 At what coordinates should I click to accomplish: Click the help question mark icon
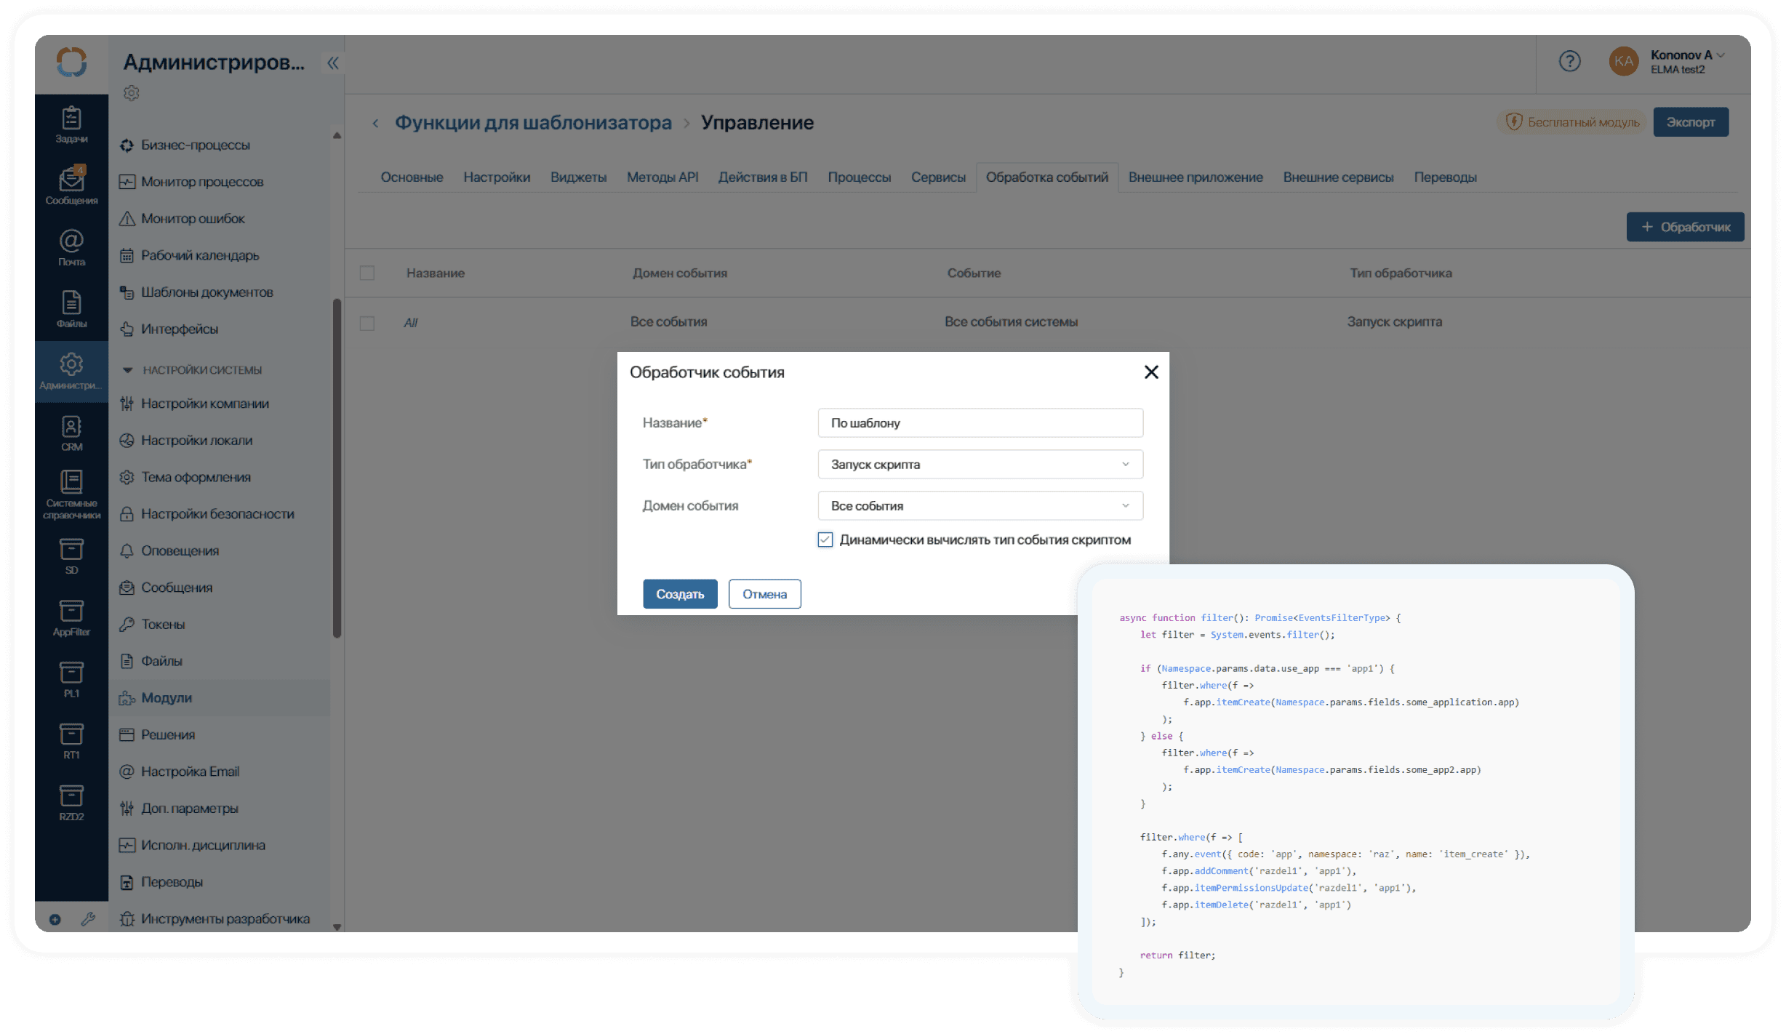1569,61
